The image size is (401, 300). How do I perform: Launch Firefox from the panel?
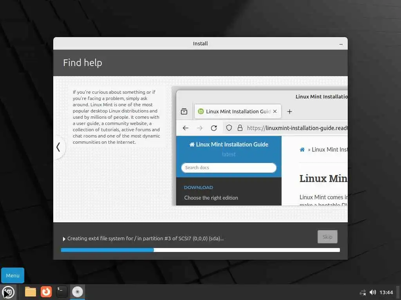click(46, 292)
